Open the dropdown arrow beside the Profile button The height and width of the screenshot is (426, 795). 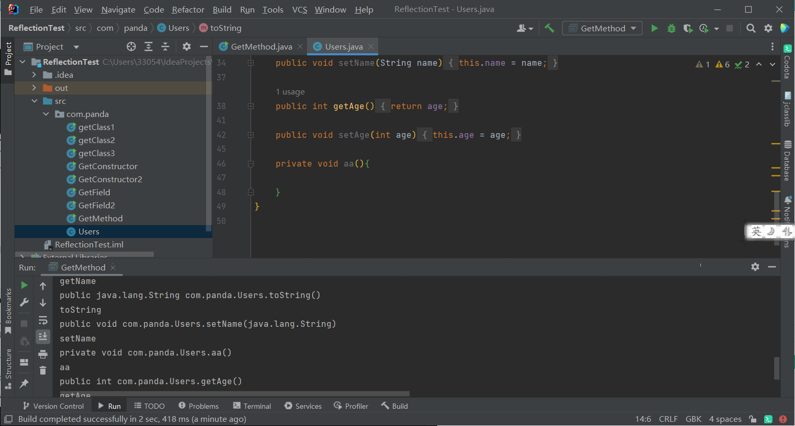point(717,29)
